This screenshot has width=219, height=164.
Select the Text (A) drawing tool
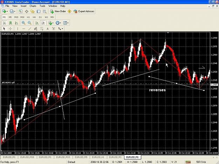(48, 29)
